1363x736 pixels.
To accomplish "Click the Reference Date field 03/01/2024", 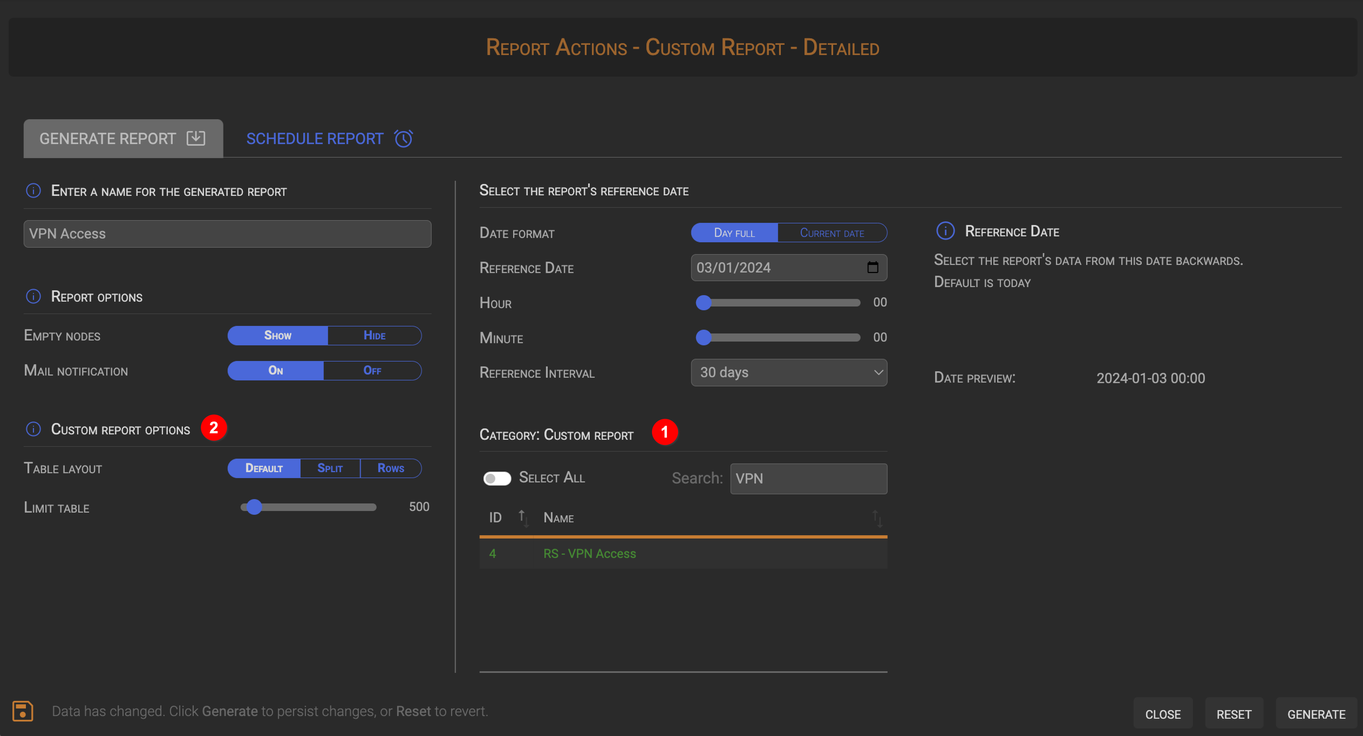I will [x=789, y=267].
